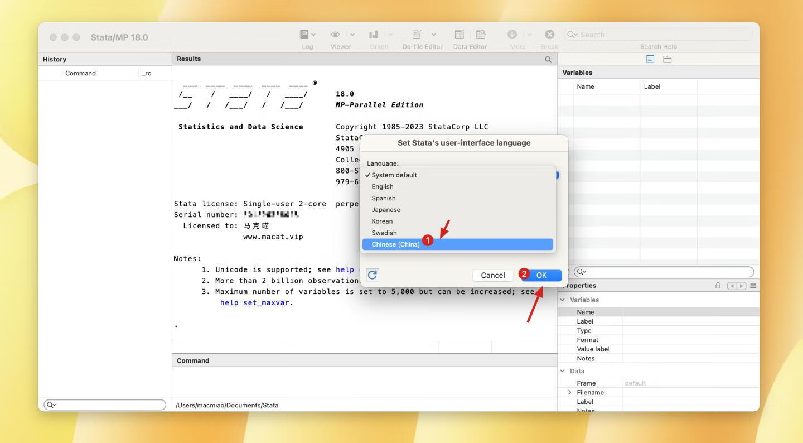Select System default language option
This screenshot has width=803, height=443.
(x=458, y=175)
